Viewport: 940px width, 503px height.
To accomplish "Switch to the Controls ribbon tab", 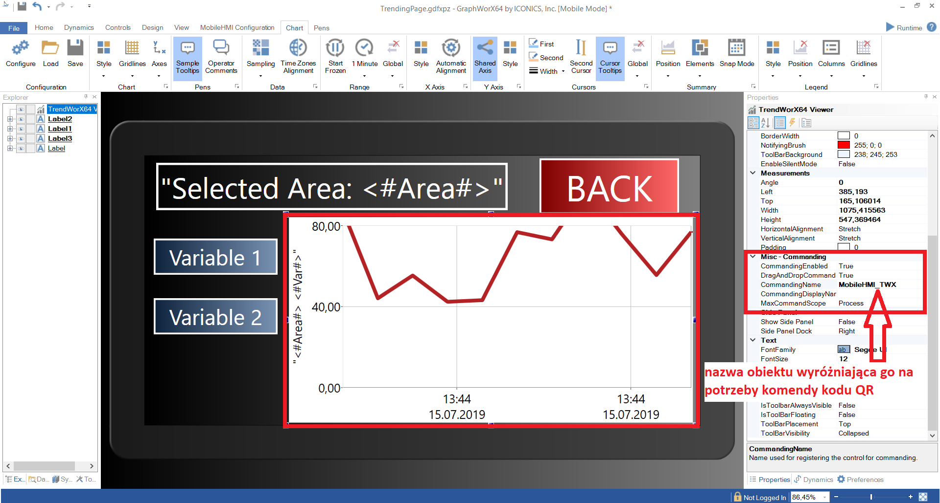I will (118, 28).
